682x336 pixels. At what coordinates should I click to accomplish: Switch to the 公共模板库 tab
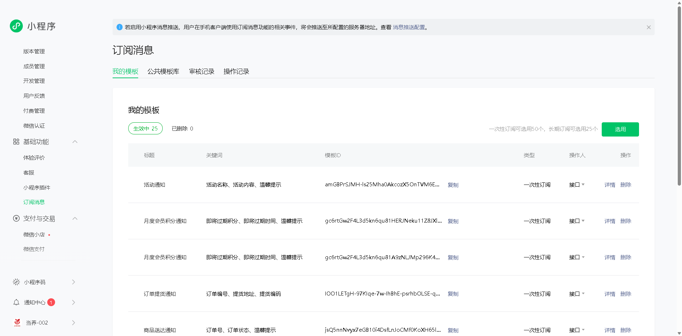[x=163, y=71]
